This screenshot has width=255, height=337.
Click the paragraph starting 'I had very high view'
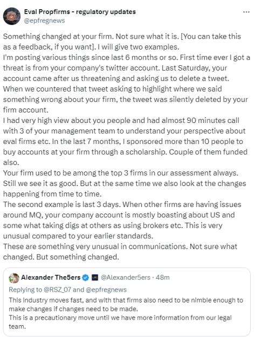pos(125,141)
